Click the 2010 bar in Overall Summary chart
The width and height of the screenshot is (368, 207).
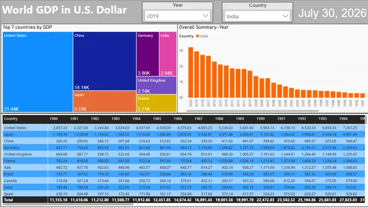(x=250, y=84)
